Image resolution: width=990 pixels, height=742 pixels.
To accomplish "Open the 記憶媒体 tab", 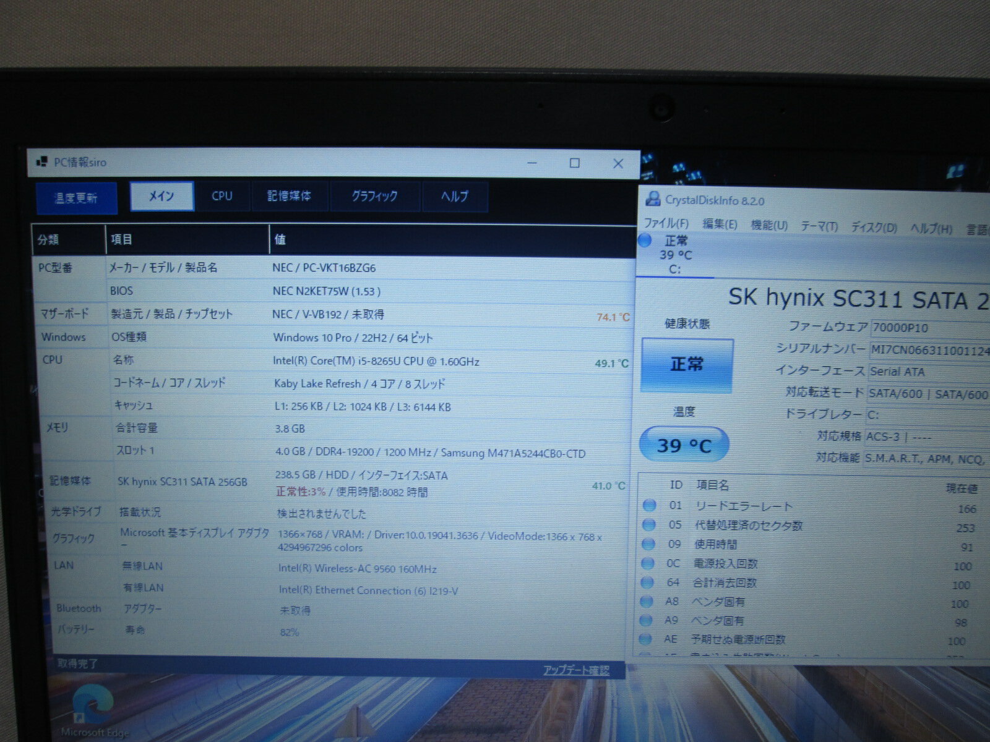I will (x=289, y=196).
